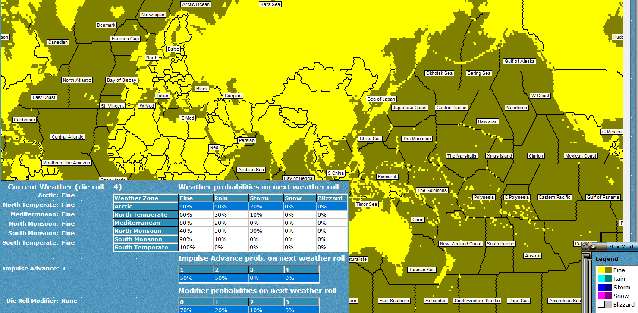Click the Mendicino sea area label
Viewport: 638px width, 313px height.
pos(517,108)
